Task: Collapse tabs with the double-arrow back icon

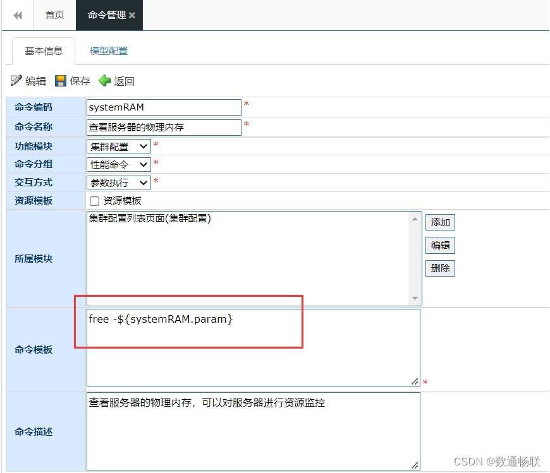Action: pos(18,15)
